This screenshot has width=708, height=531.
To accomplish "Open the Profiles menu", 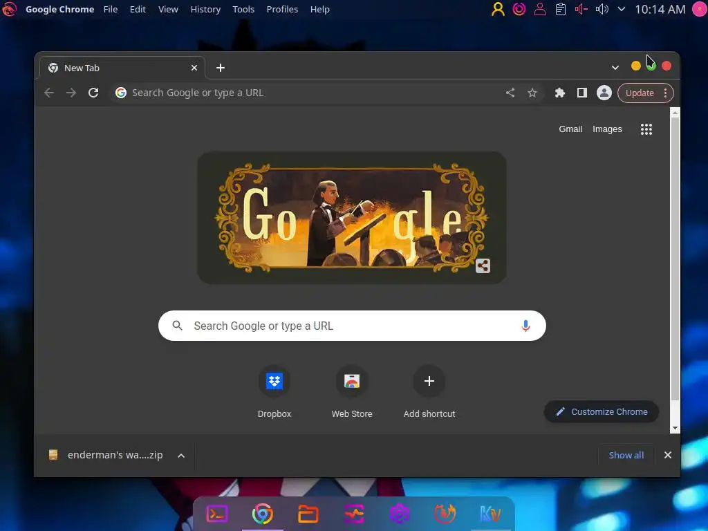I will click(282, 9).
